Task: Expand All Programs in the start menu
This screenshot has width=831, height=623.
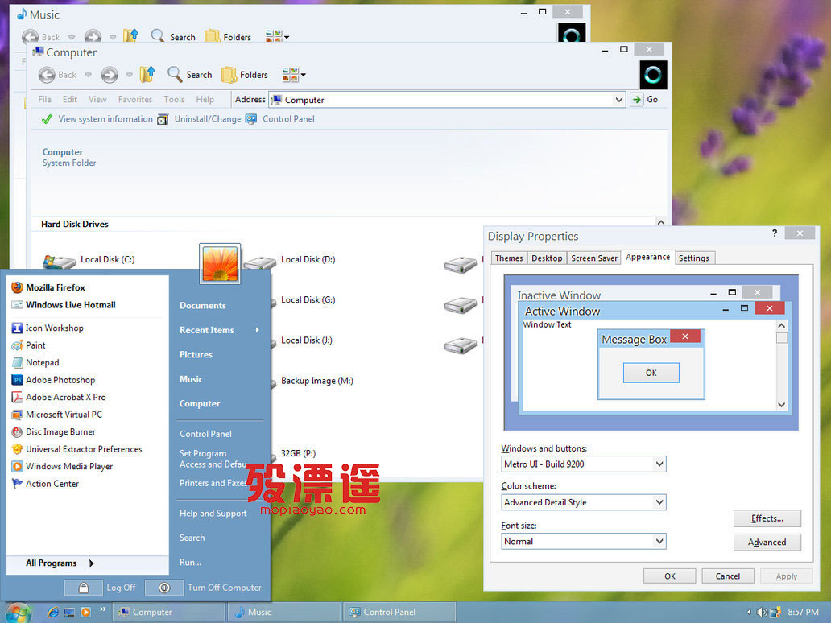Action: [x=60, y=563]
